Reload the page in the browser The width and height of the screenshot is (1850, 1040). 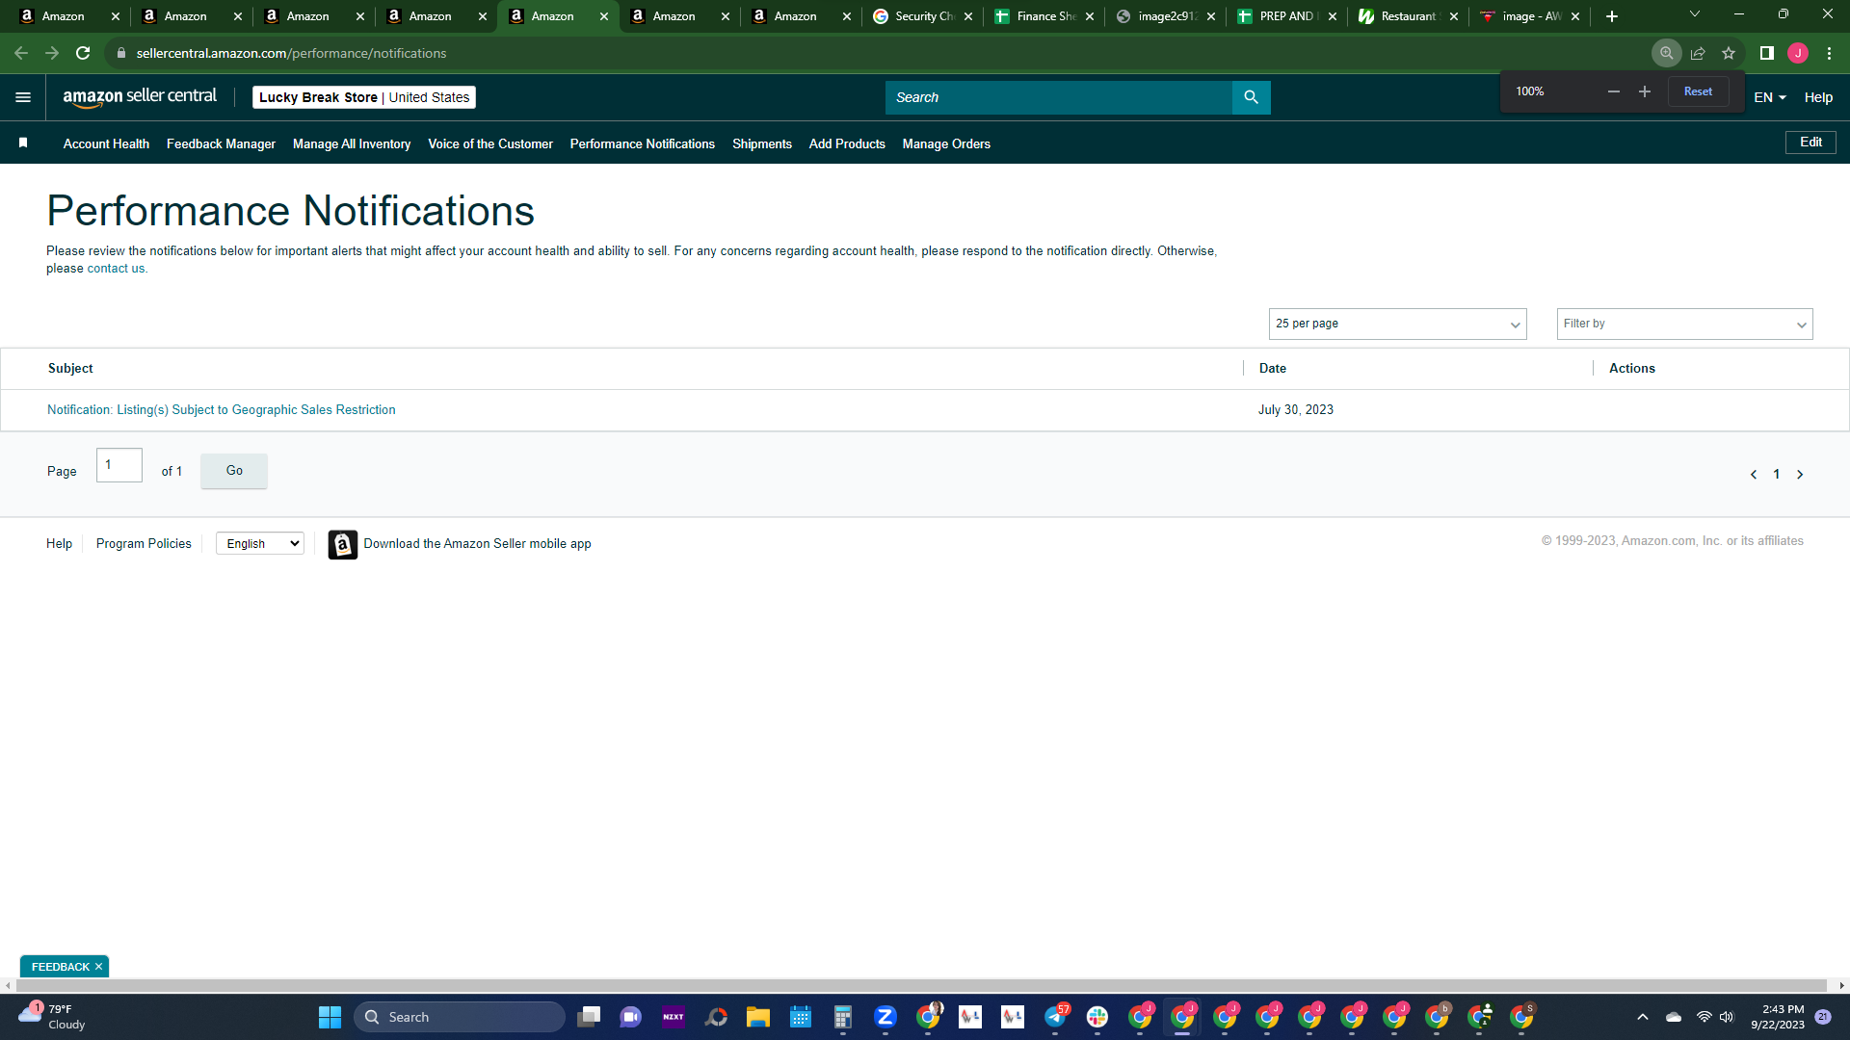point(83,53)
